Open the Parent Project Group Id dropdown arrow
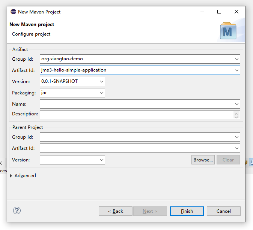Viewport: 253px width, 230px height. pos(237,137)
